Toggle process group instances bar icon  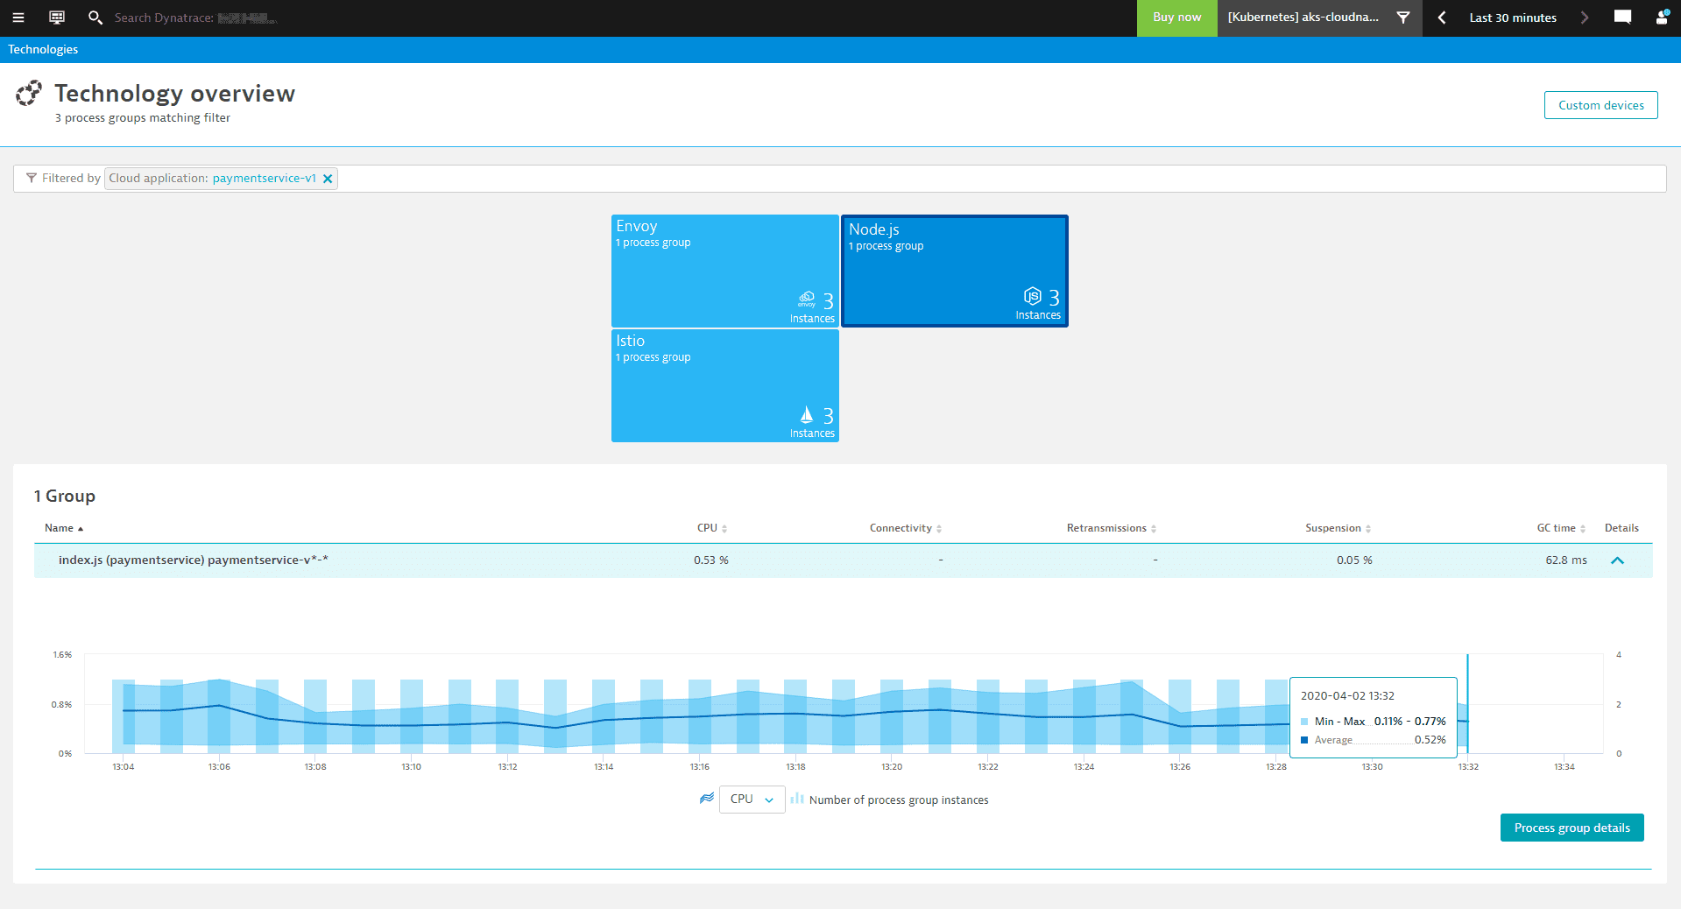[x=797, y=799]
